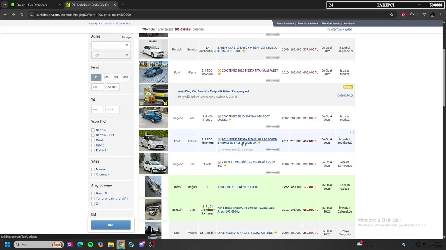This screenshot has width=446, height=250.
Task: Open File Explorer from the taskbar
Action: click(x=110, y=244)
